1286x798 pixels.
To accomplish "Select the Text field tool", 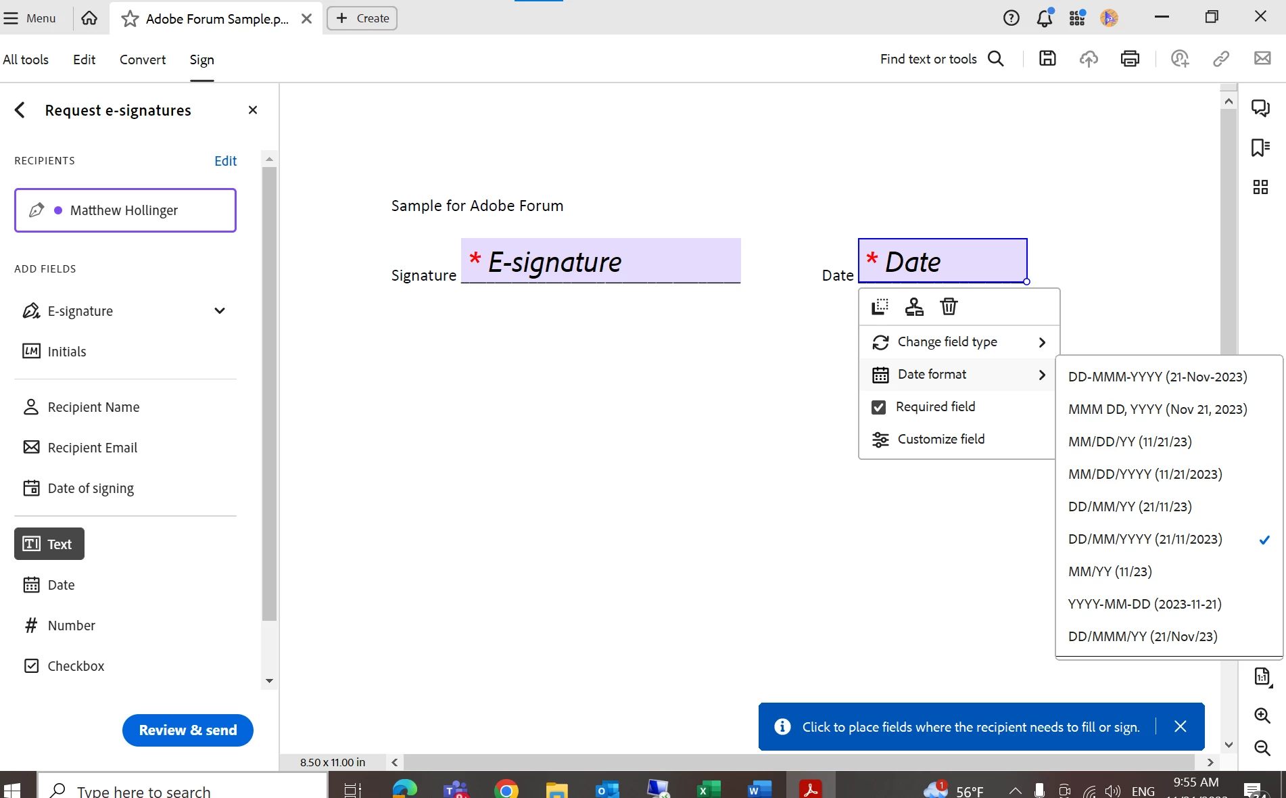I will [49, 544].
